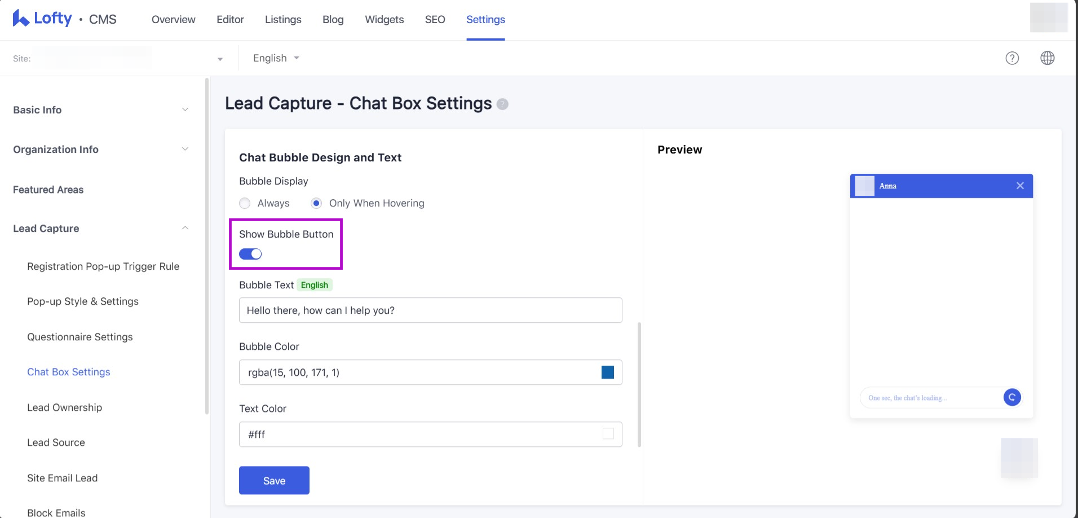Click the Lofty logo icon
This screenshot has width=1078, height=518.
[21, 19]
